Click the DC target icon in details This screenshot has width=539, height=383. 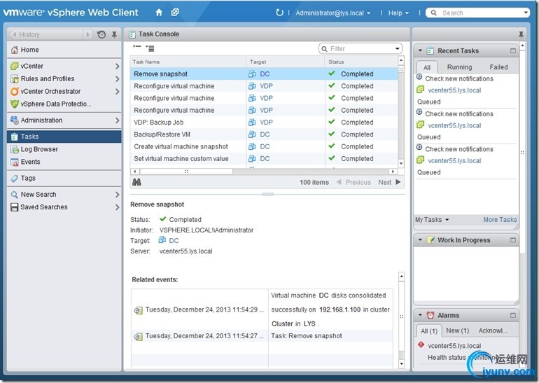tap(162, 240)
